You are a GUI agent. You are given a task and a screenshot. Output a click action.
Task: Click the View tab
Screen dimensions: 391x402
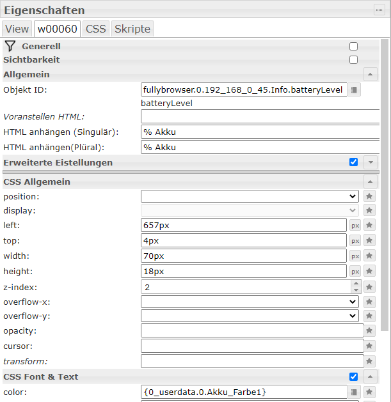pyautogui.click(x=17, y=29)
